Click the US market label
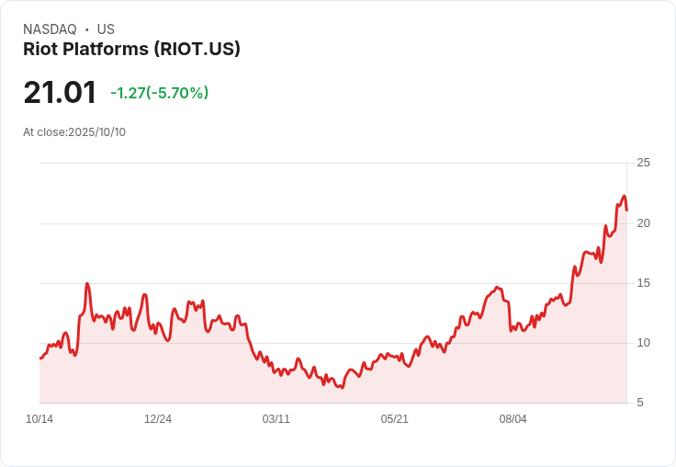Viewport: 676px width, 467px height. click(106, 29)
